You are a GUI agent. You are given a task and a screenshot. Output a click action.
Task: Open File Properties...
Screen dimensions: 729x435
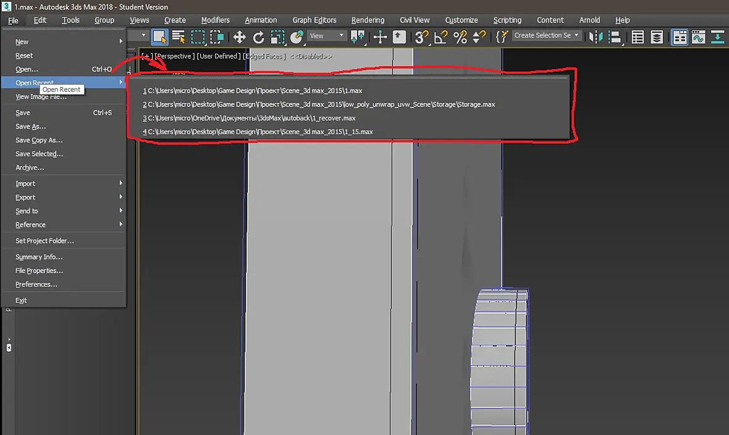coord(64,270)
